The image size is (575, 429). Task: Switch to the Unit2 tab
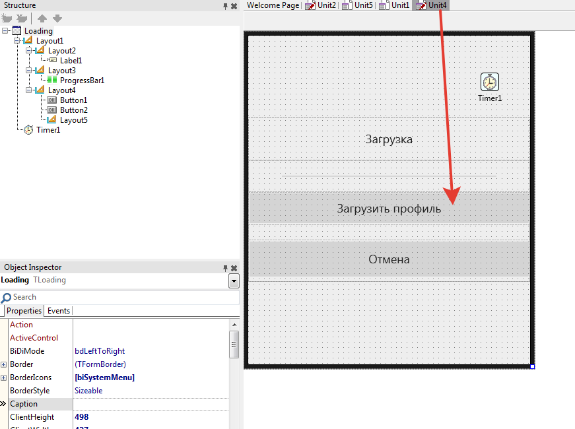click(x=321, y=5)
